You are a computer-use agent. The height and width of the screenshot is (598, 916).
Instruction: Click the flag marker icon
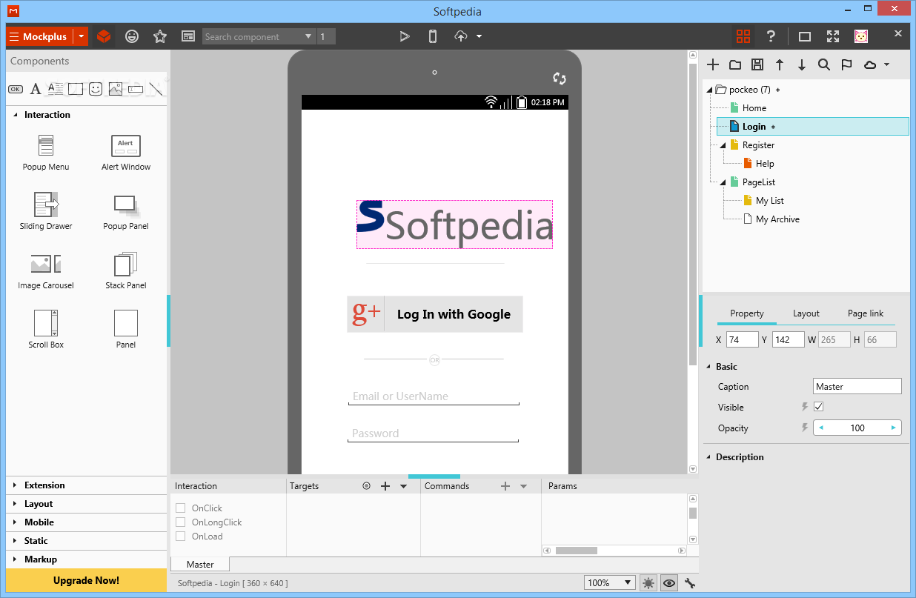point(846,64)
